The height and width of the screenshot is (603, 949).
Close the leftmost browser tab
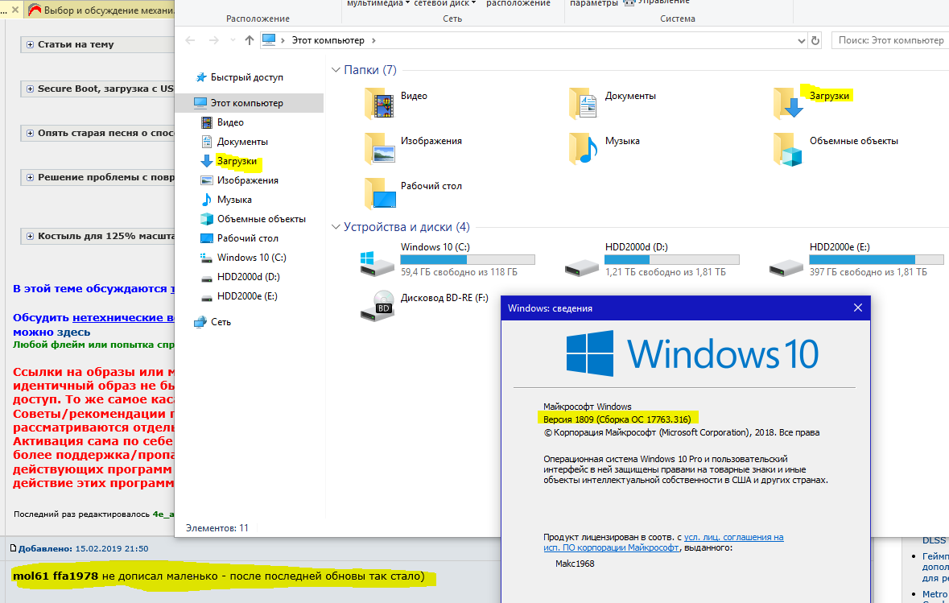(x=15, y=10)
